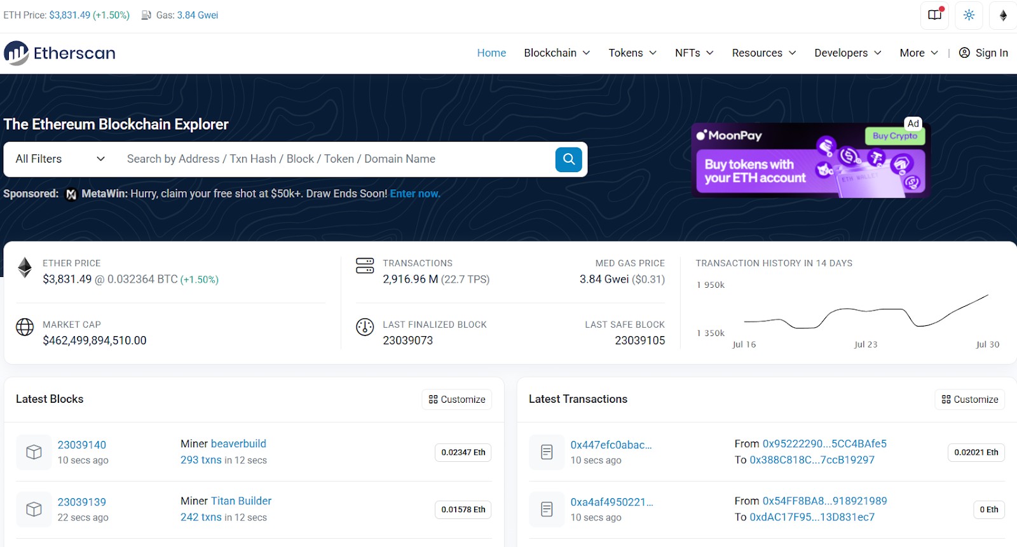The height and width of the screenshot is (547, 1017).
Task: Click the Transactions server icon
Action: [x=365, y=266]
